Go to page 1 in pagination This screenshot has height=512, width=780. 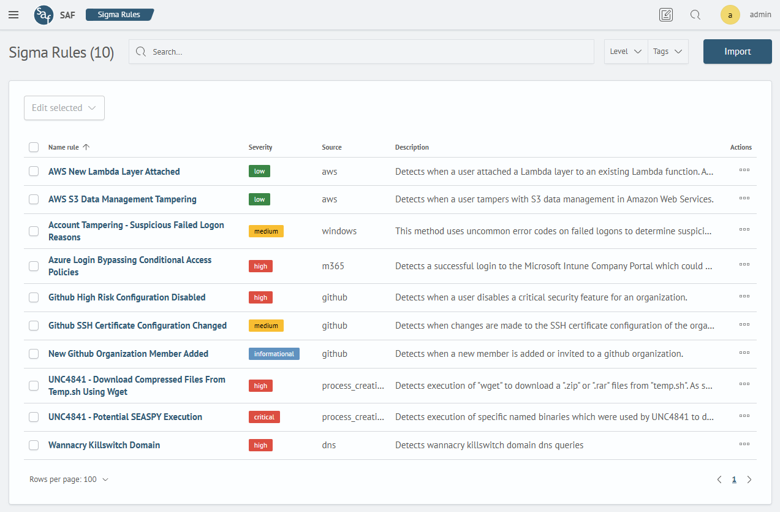pos(734,480)
